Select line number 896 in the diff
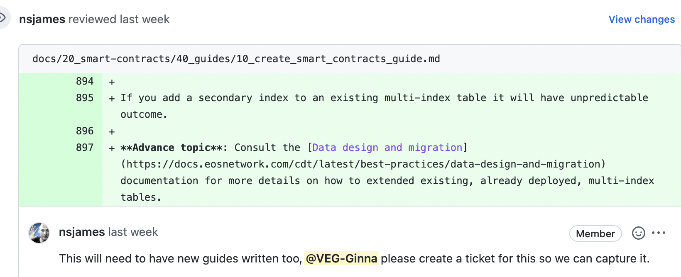This screenshot has height=277, width=681. coord(85,131)
